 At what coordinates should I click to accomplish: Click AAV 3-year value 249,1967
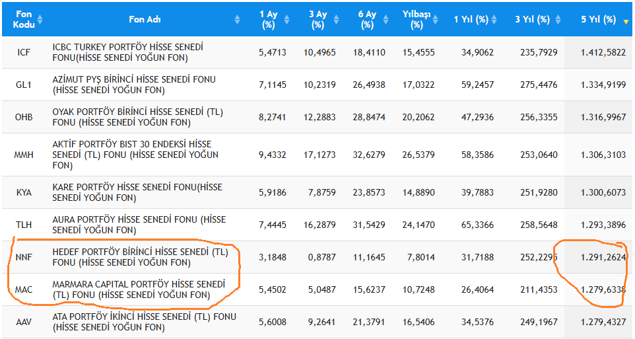tap(539, 322)
